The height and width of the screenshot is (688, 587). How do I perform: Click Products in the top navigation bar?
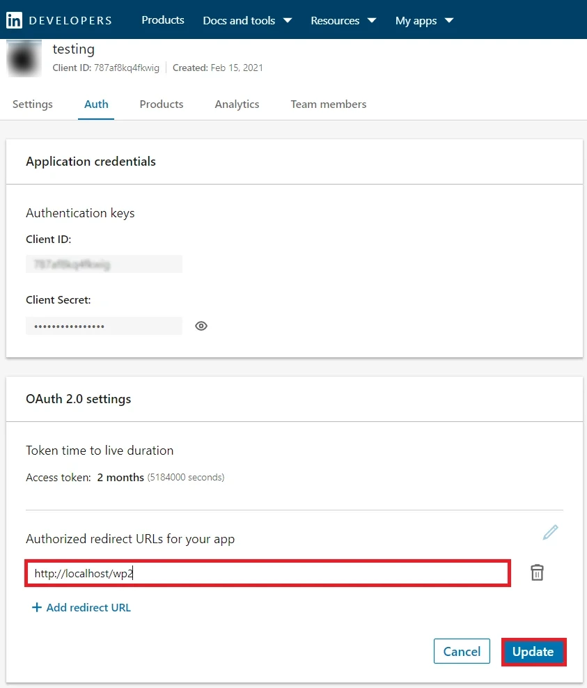162,19
